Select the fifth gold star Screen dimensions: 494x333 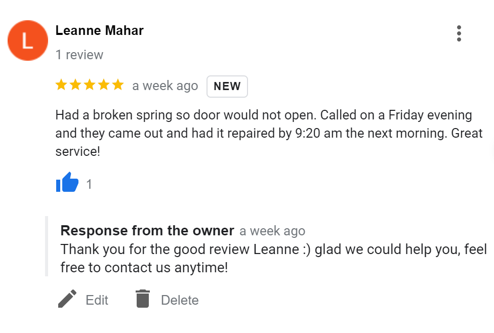[118, 85]
